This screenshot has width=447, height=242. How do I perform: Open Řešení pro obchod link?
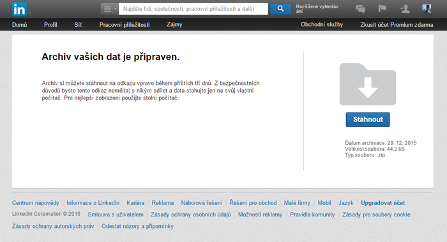(x=253, y=203)
